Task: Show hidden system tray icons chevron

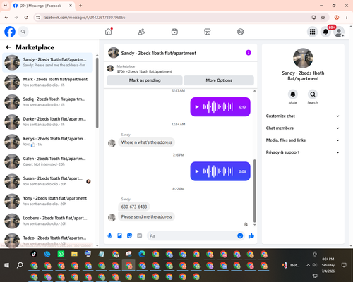Action: click(x=308, y=265)
